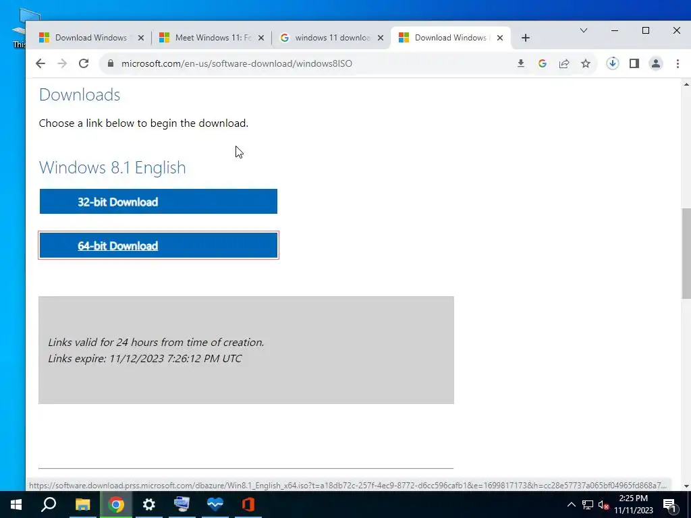Click the 'Downloads' heading text
691x518 pixels.
[80, 94]
